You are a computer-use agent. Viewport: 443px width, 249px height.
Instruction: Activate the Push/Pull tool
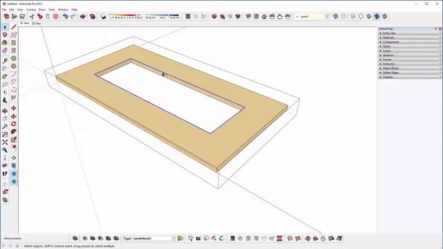[x=14, y=116]
